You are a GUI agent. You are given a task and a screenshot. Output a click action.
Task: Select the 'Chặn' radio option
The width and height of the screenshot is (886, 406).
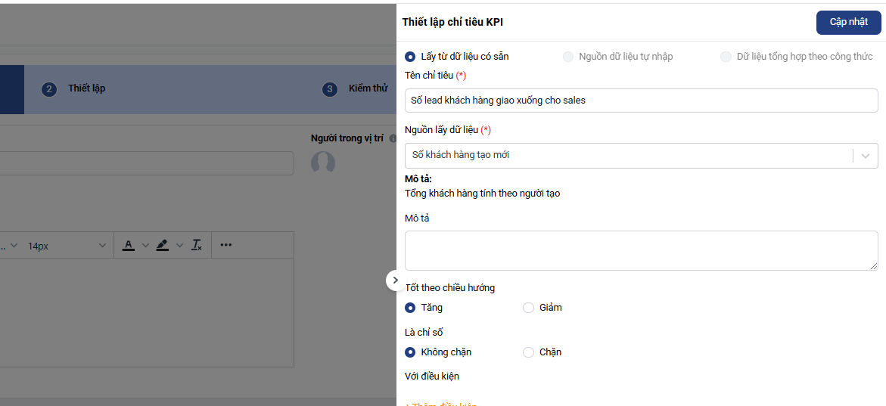pyautogui.click(x=529, y=352)
